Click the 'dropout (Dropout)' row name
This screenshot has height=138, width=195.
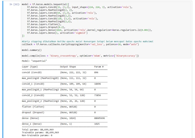pos(33,112)
